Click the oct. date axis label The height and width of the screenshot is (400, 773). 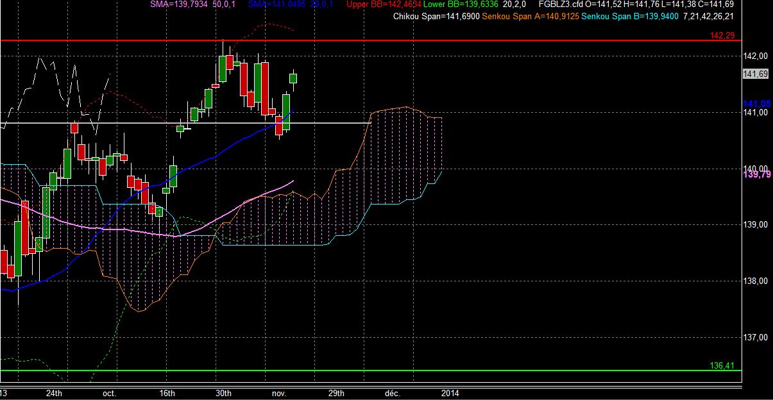click(110, 393)
